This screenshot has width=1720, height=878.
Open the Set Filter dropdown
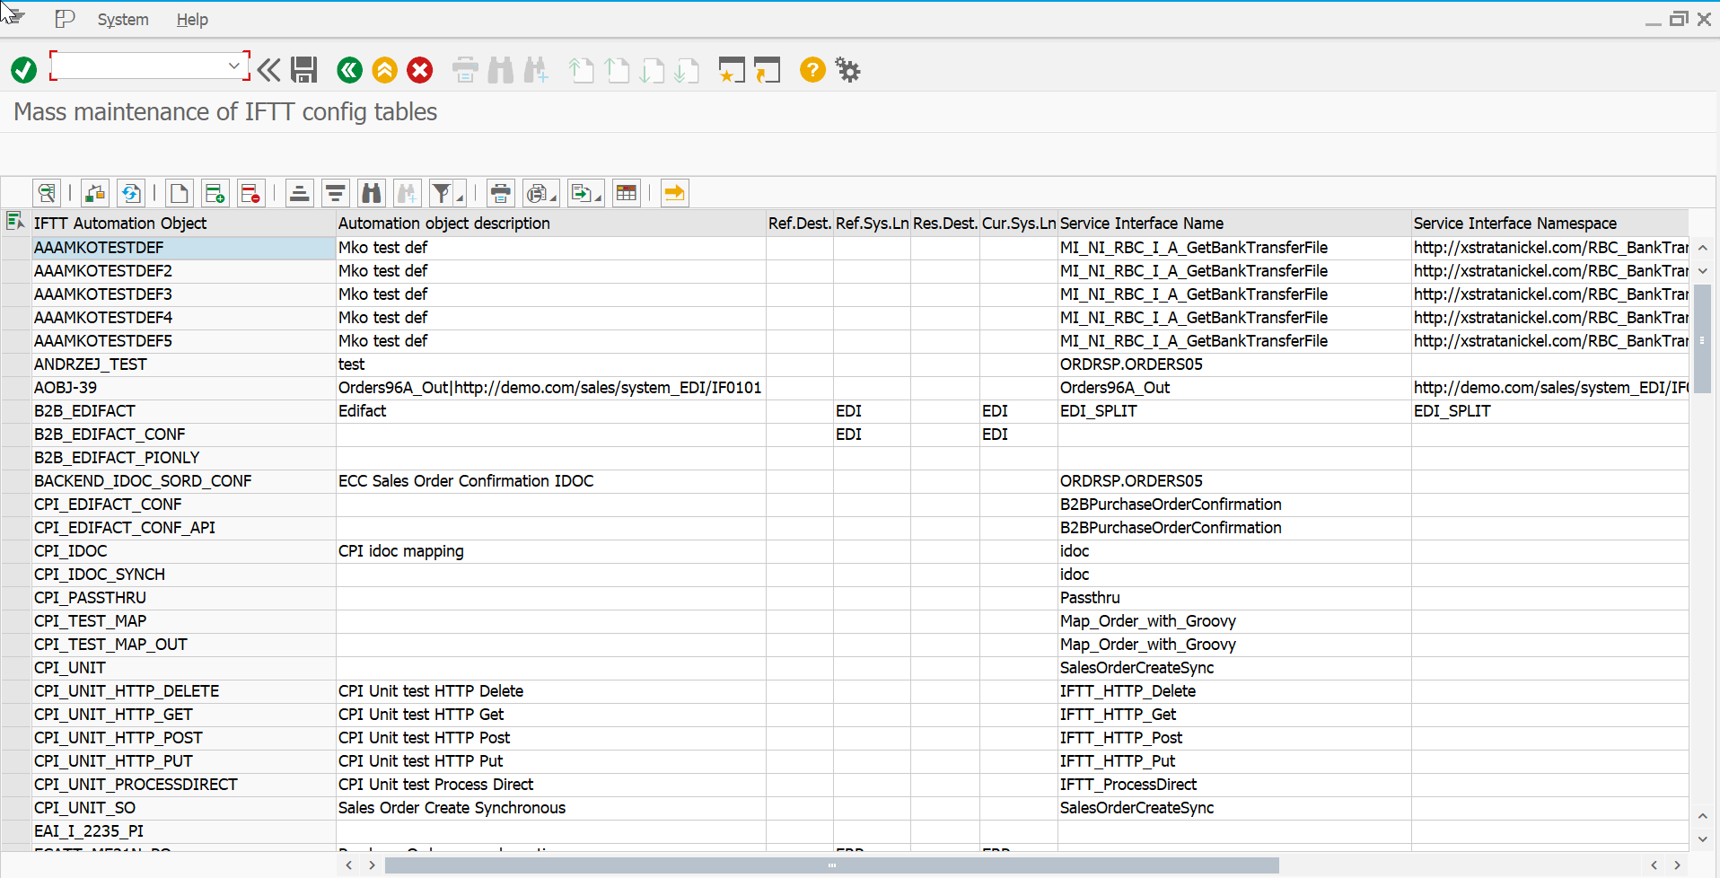[x=460, y=197]
